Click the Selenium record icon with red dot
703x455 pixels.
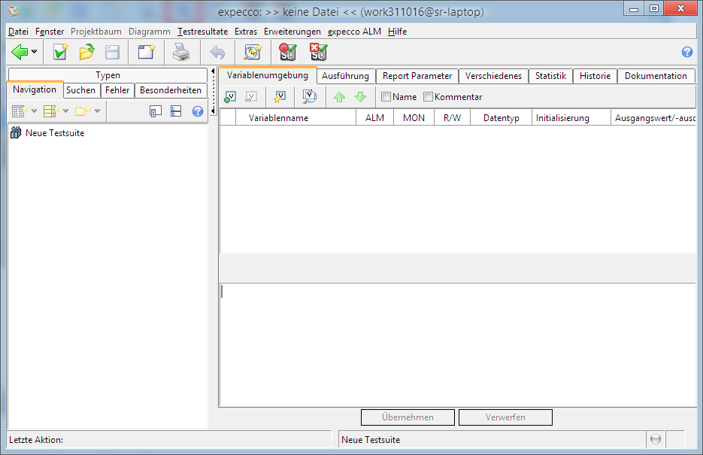coord(287,52)
